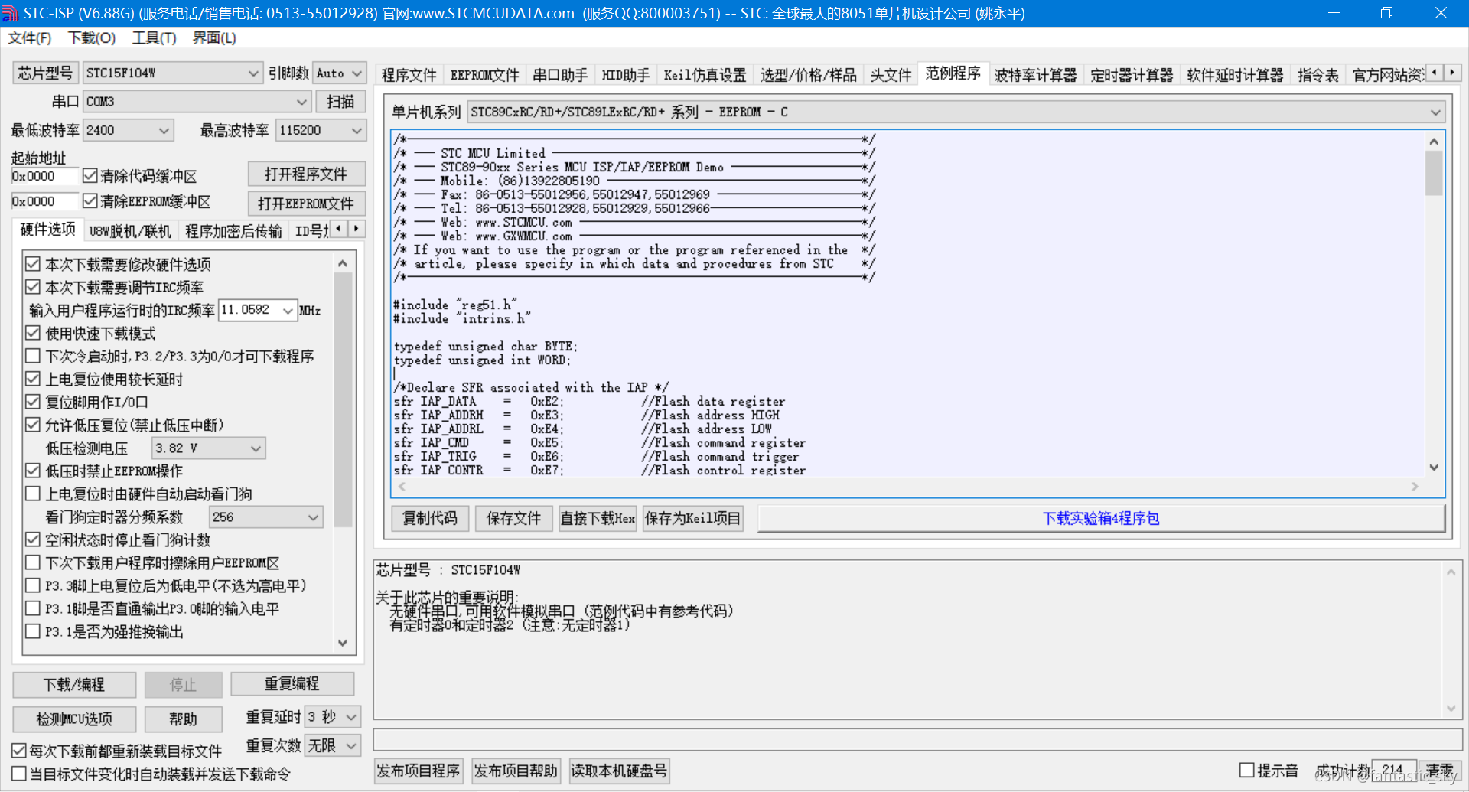The width and height of the screenshot is (1469, 792).
Task: Click code viewer scroll-up arrow
Action: click(1434, 142)
